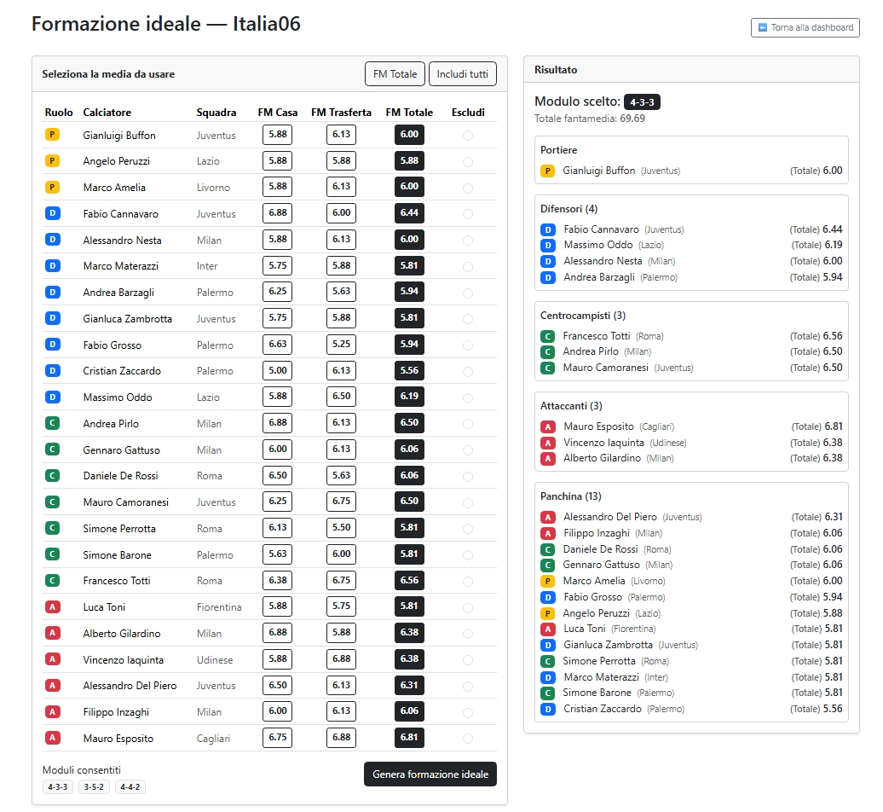Image resolution: width=883 pixels, height=812 pixels.
Task: Exclude Gianluigi Buffon using the Escludi radio
Action: click(468, 136)
